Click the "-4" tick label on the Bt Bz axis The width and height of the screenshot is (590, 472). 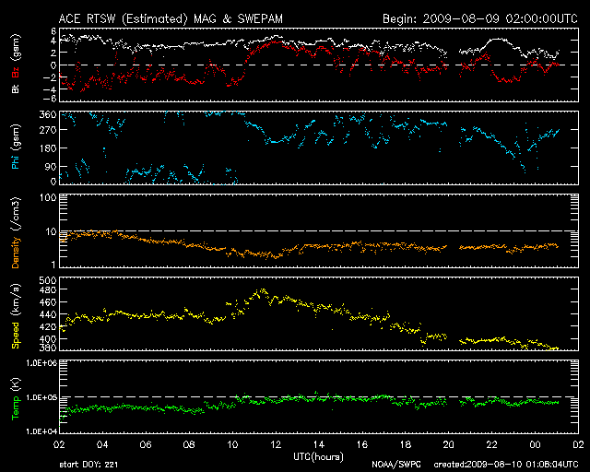pos(51,89)
